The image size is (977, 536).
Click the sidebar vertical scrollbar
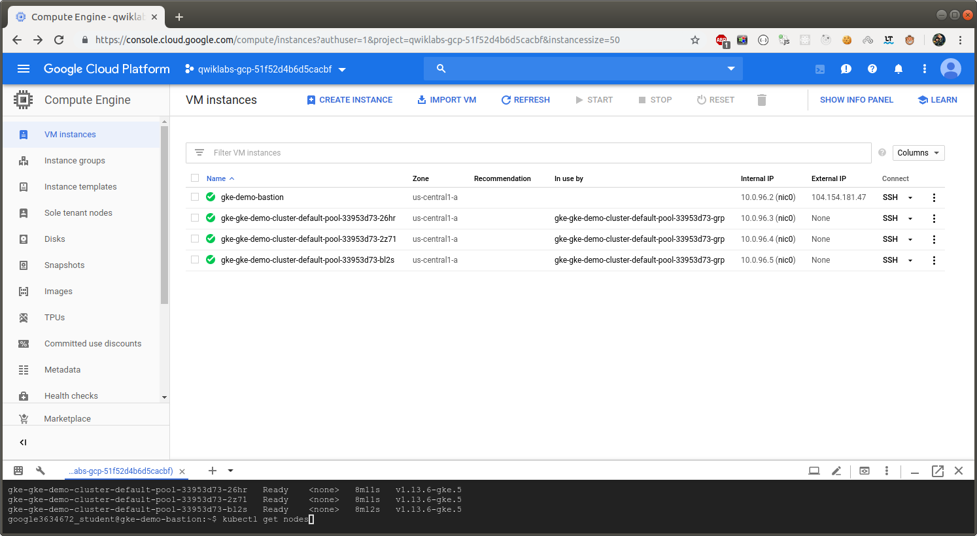pos(164,216)
